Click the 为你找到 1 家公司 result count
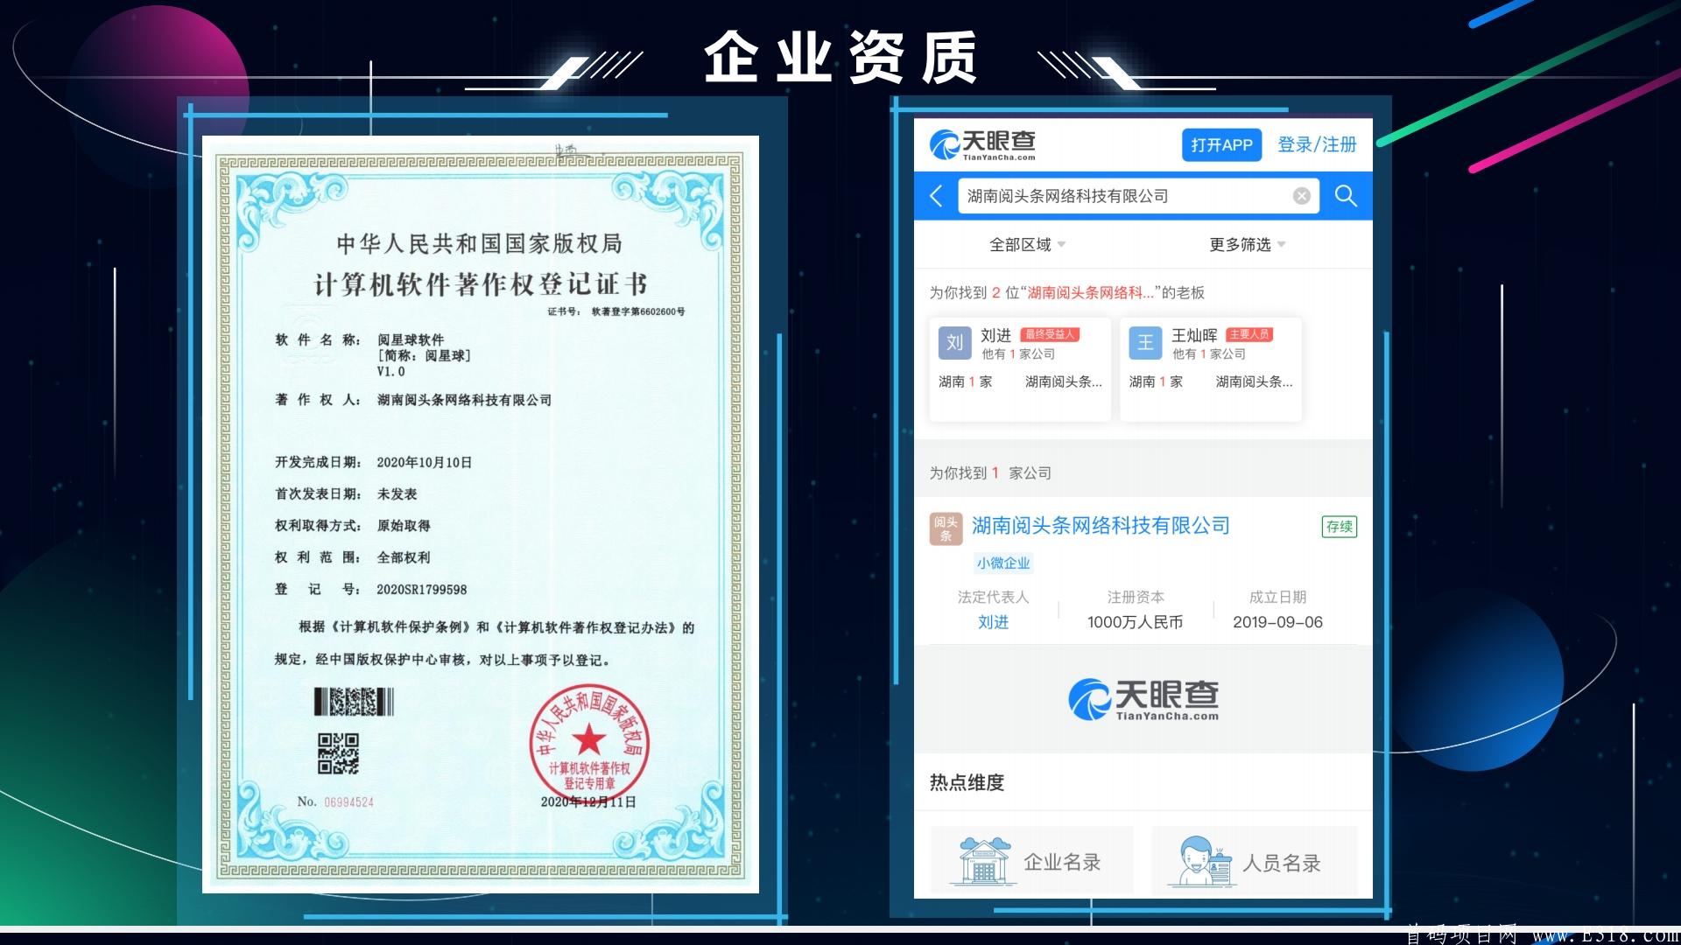This screenshot has height=945, width=1681. click(x=990, y=473)
